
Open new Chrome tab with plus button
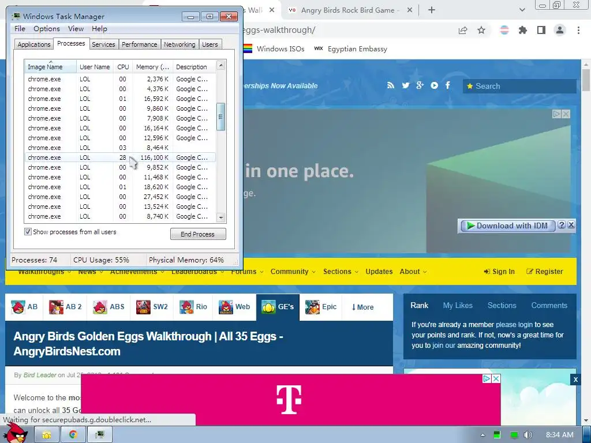point(432,10)
